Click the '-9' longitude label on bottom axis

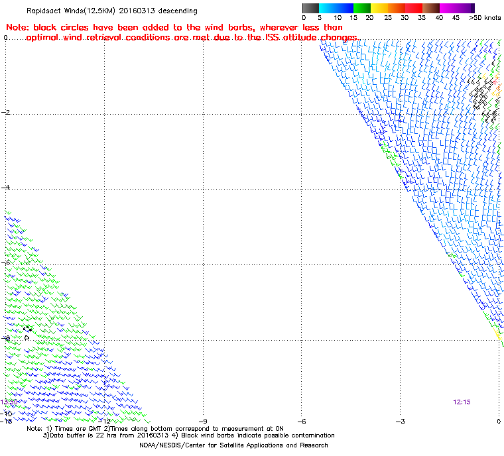(203, 421)
